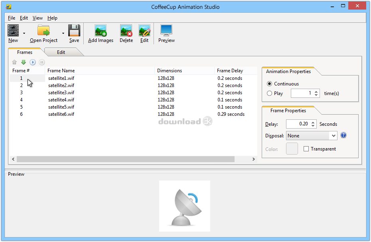Viewport: 371px width, 242px height.
Task: Click the application icon in title bar
Action: [8, 7]
